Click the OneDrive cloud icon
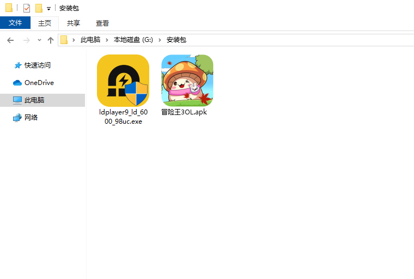Image resolution: width=414 pixels, height=279 pixels. click(17, 83)
